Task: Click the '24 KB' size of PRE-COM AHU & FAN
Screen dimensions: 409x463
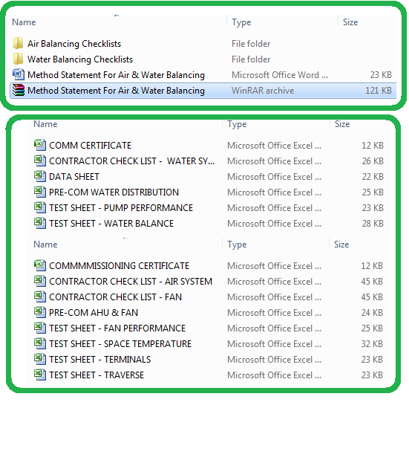Action: coord(372,313)
